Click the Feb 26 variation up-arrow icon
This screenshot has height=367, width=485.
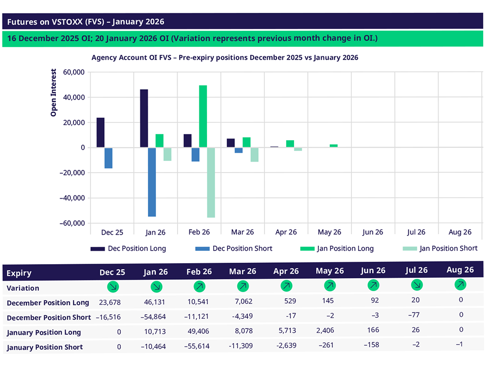(x=199, y=286)
